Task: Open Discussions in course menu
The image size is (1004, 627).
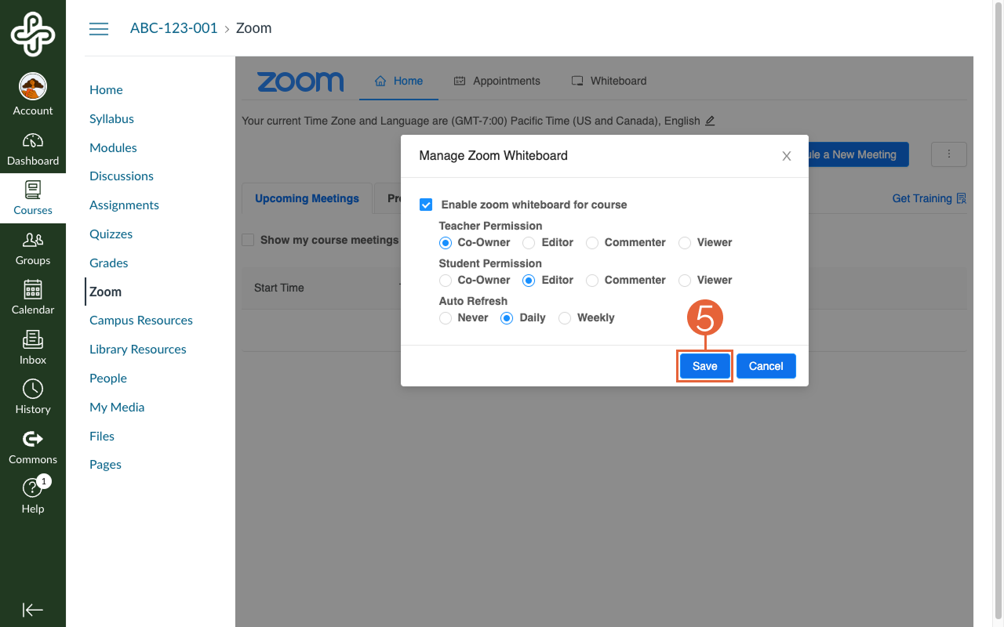Action: (122, 176)
